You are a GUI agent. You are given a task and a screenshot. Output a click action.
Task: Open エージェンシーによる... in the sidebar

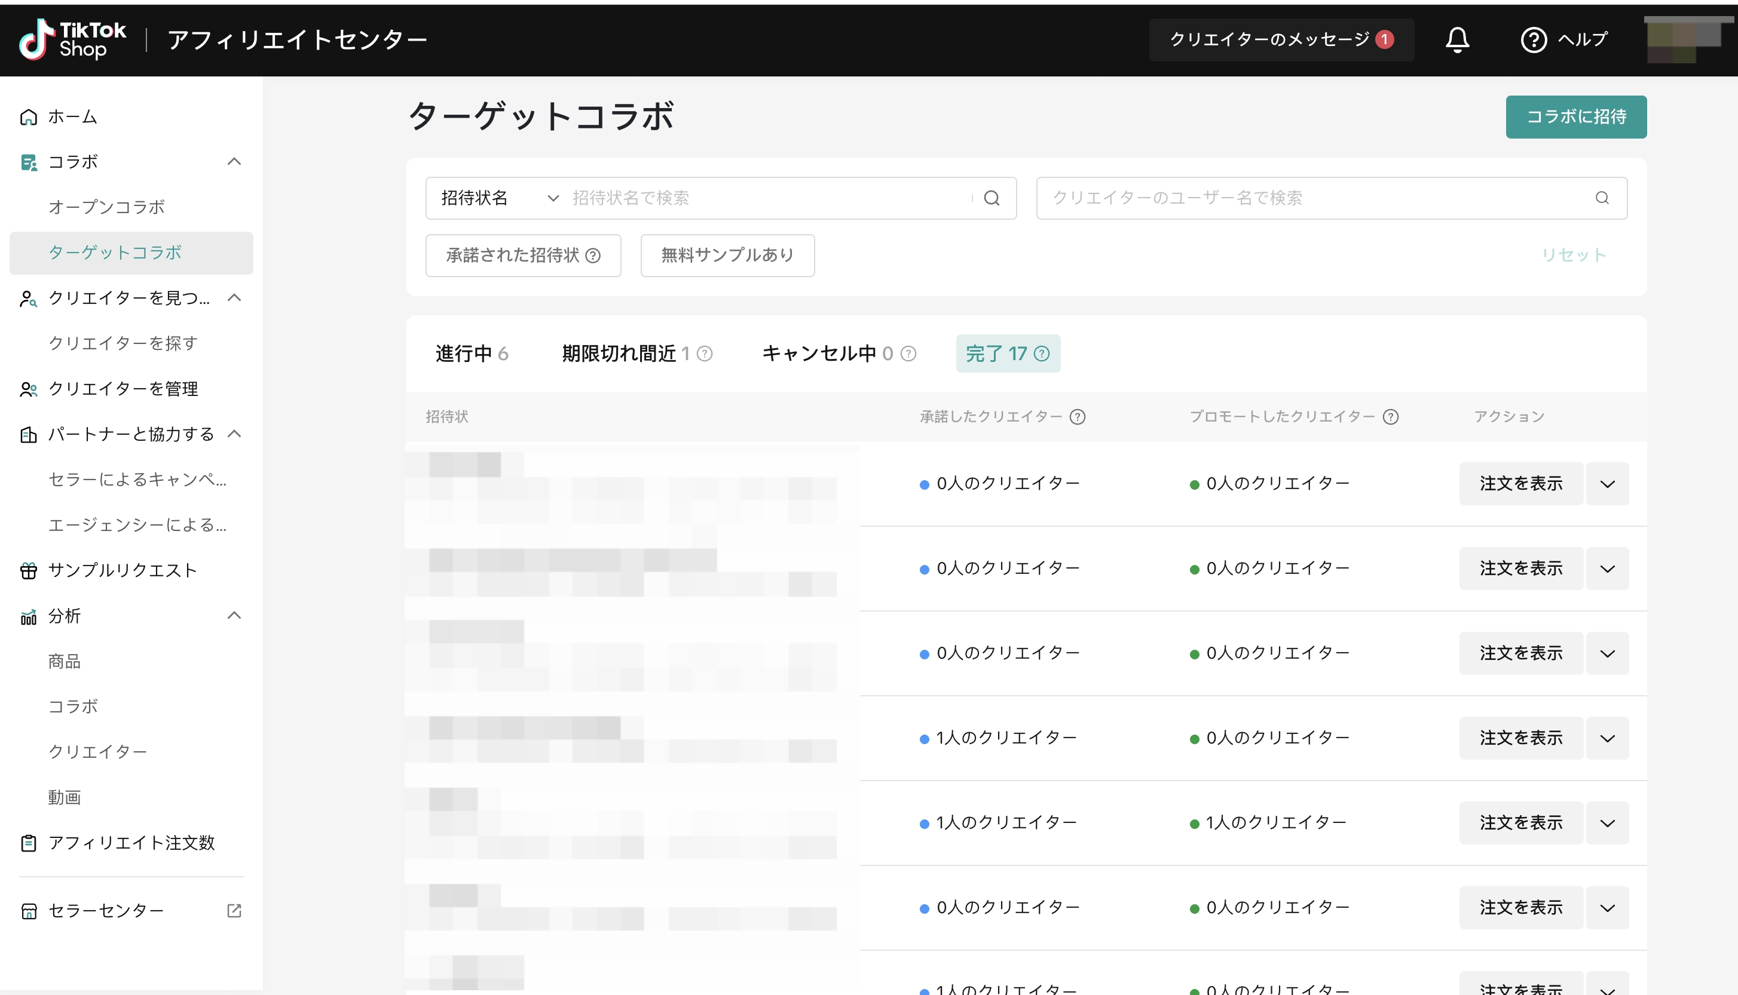(x=137, y=525)
